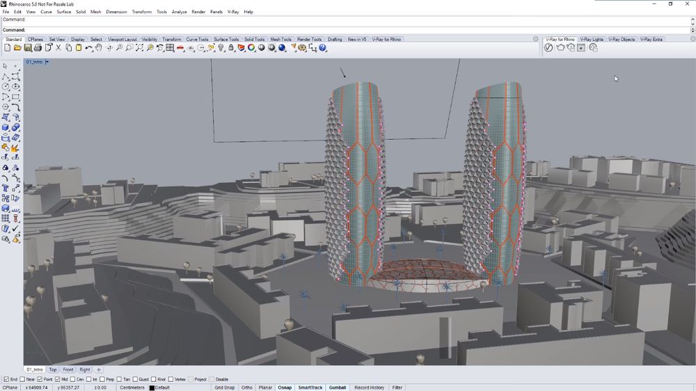
Task: Uncheck the End osnap checkbox
Action: 6,379
